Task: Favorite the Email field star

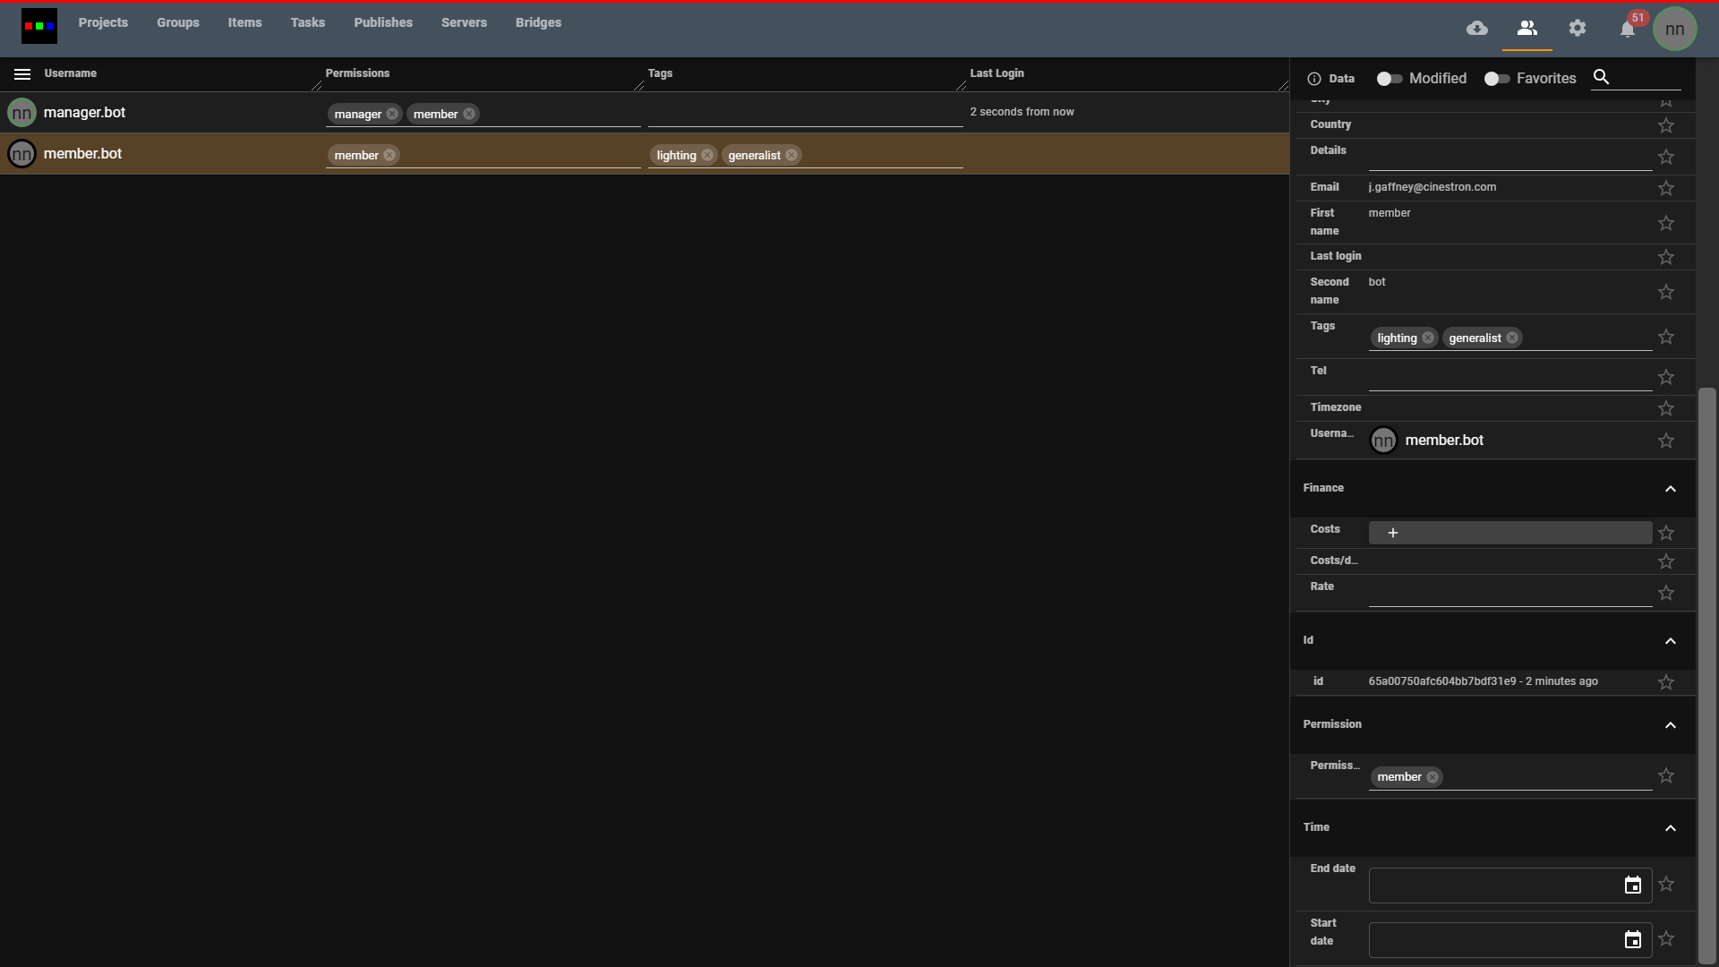Action: [1666, 188]
